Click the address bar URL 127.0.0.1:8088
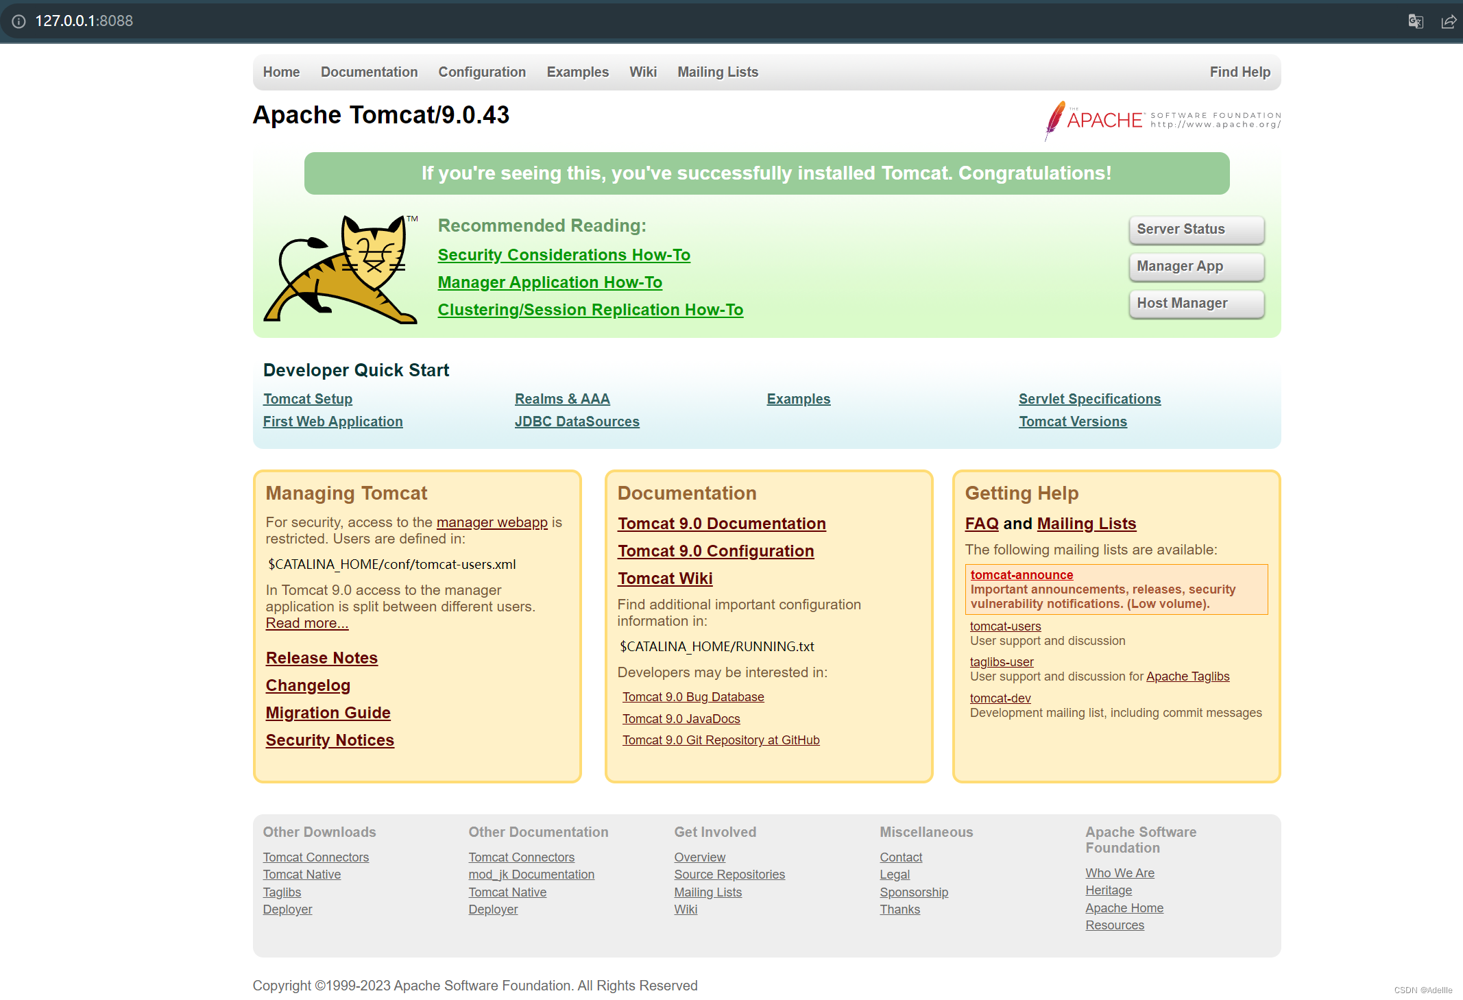 [84, 21]
